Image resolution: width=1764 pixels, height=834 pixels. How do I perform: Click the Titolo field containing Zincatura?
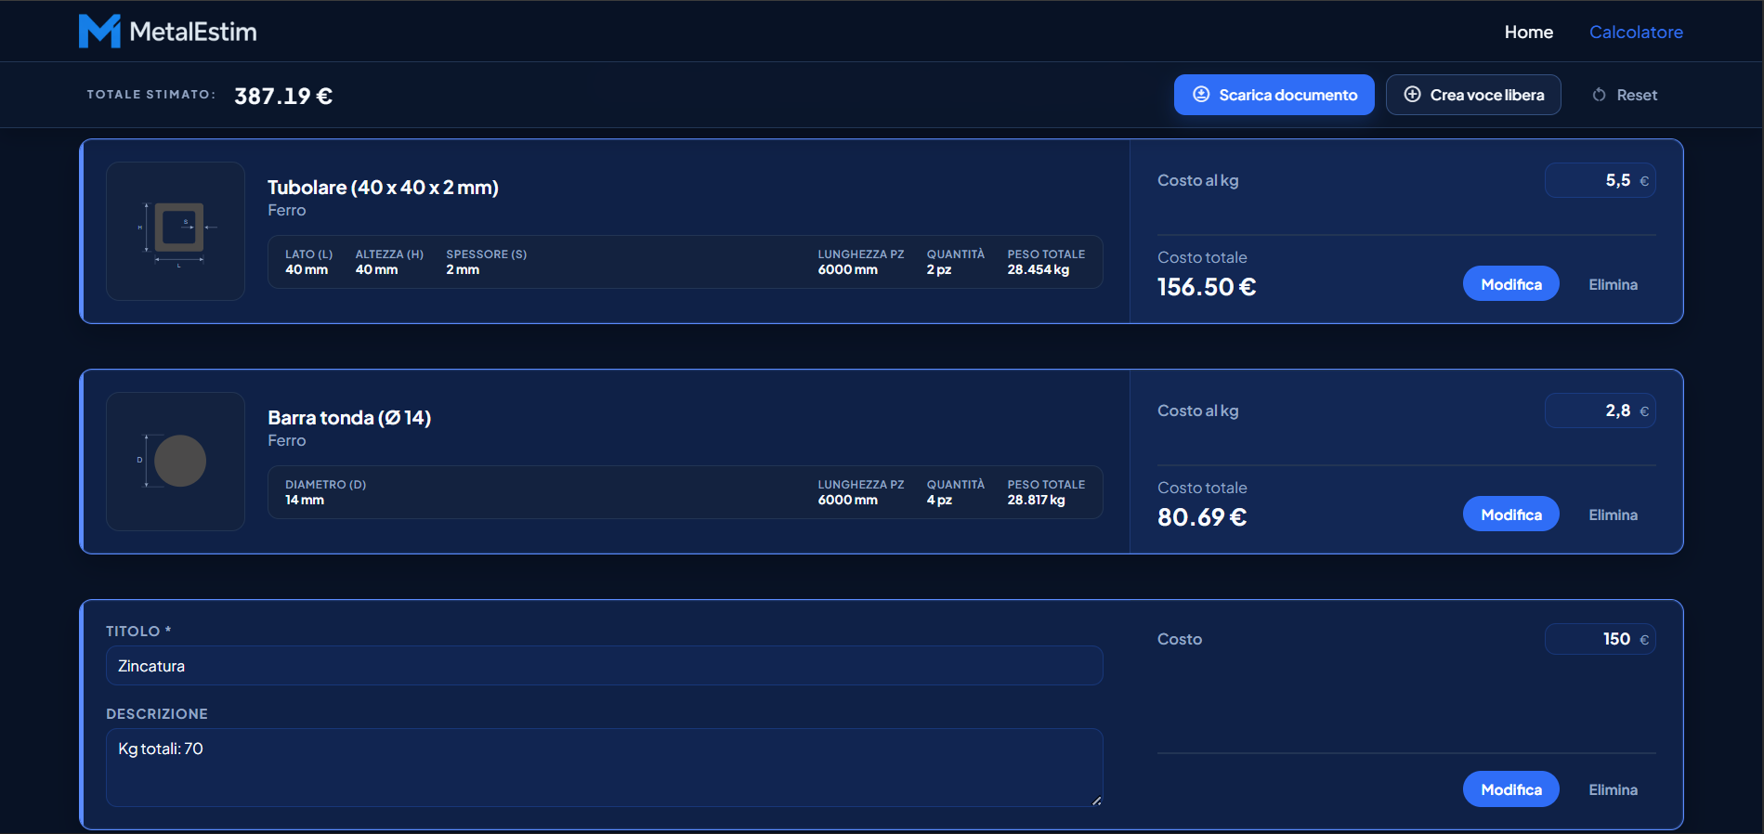click(604, 666)
